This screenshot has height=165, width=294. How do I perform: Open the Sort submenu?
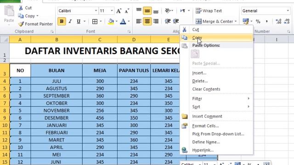216,107
